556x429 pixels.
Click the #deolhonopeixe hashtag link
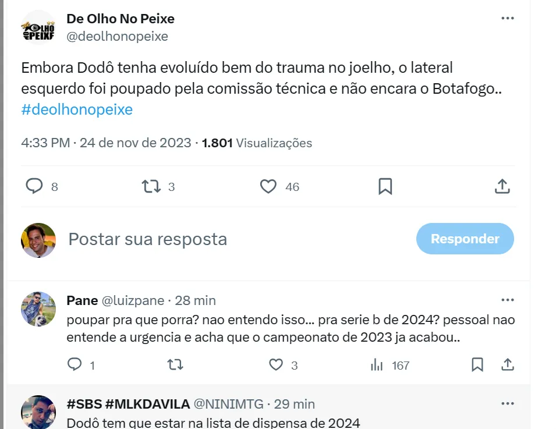coord(77,109)
